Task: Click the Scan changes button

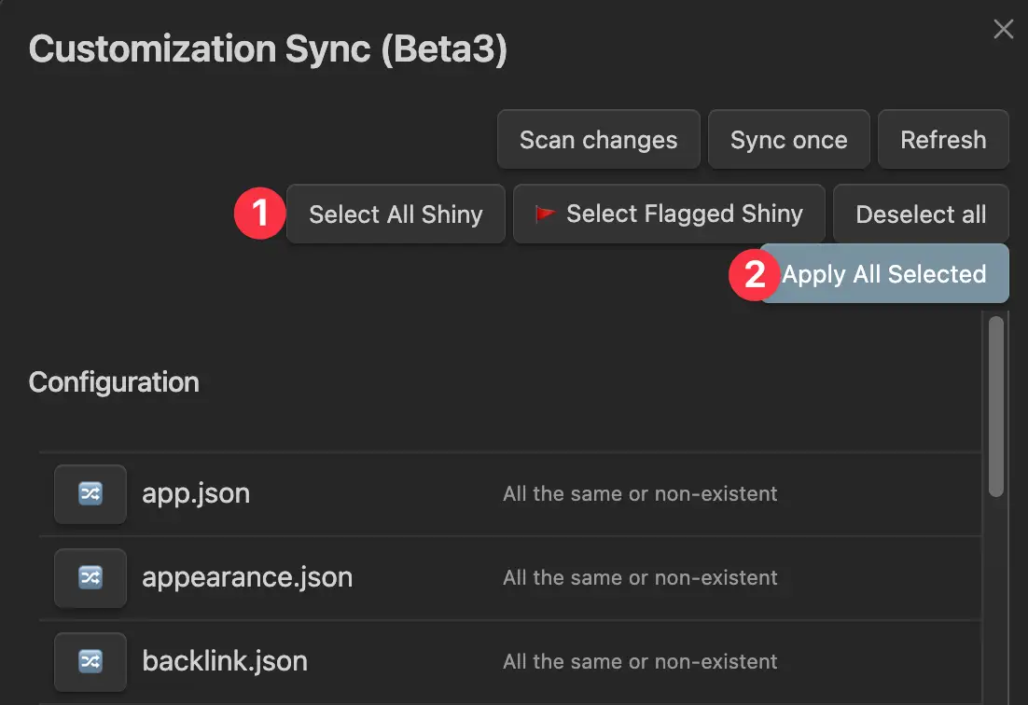Action: (599, 140)
